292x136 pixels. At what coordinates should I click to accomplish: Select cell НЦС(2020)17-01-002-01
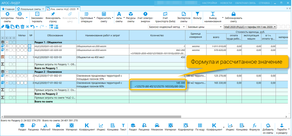(x=55, y=77)
